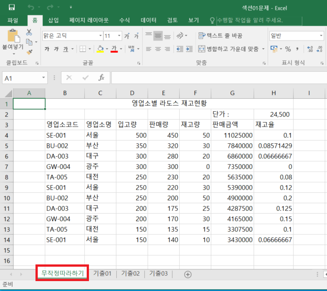Click the percent style icon
This screenshot has width=327, height=291.
click(288, 49)
